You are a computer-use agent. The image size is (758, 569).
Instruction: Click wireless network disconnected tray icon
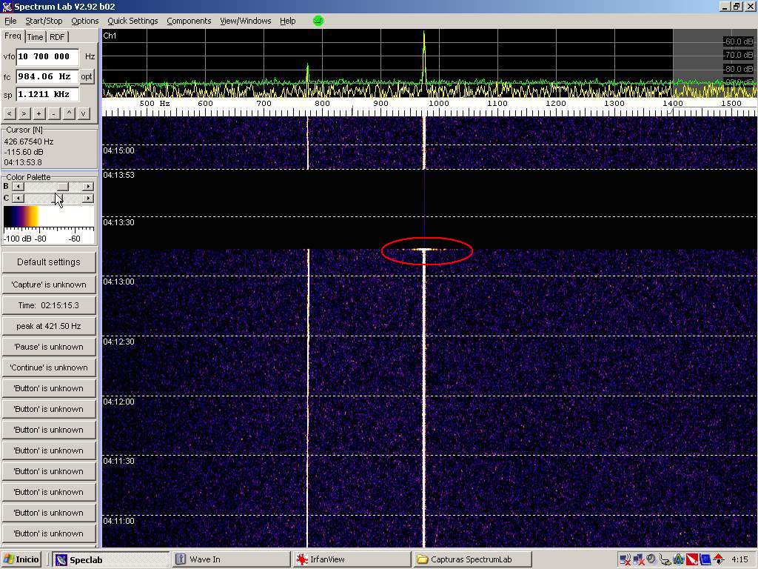click(625, 559)
